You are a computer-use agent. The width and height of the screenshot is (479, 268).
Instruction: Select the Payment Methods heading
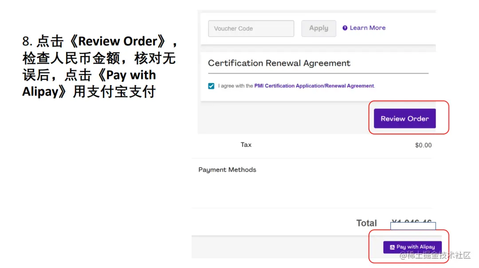[x=227, y=170]
